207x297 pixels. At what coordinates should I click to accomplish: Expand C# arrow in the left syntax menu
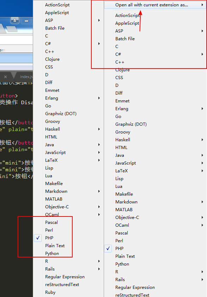click(99, 43)
